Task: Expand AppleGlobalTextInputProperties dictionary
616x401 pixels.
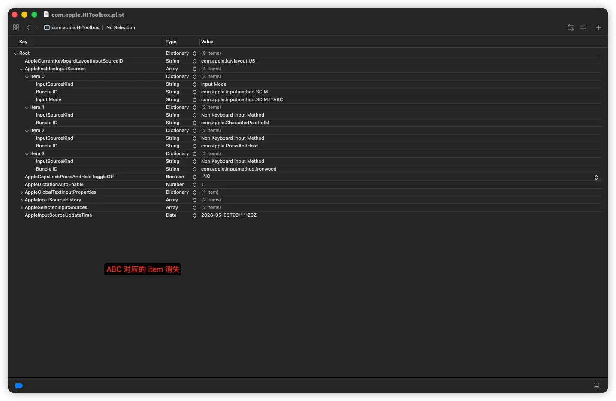Action: 21,192
